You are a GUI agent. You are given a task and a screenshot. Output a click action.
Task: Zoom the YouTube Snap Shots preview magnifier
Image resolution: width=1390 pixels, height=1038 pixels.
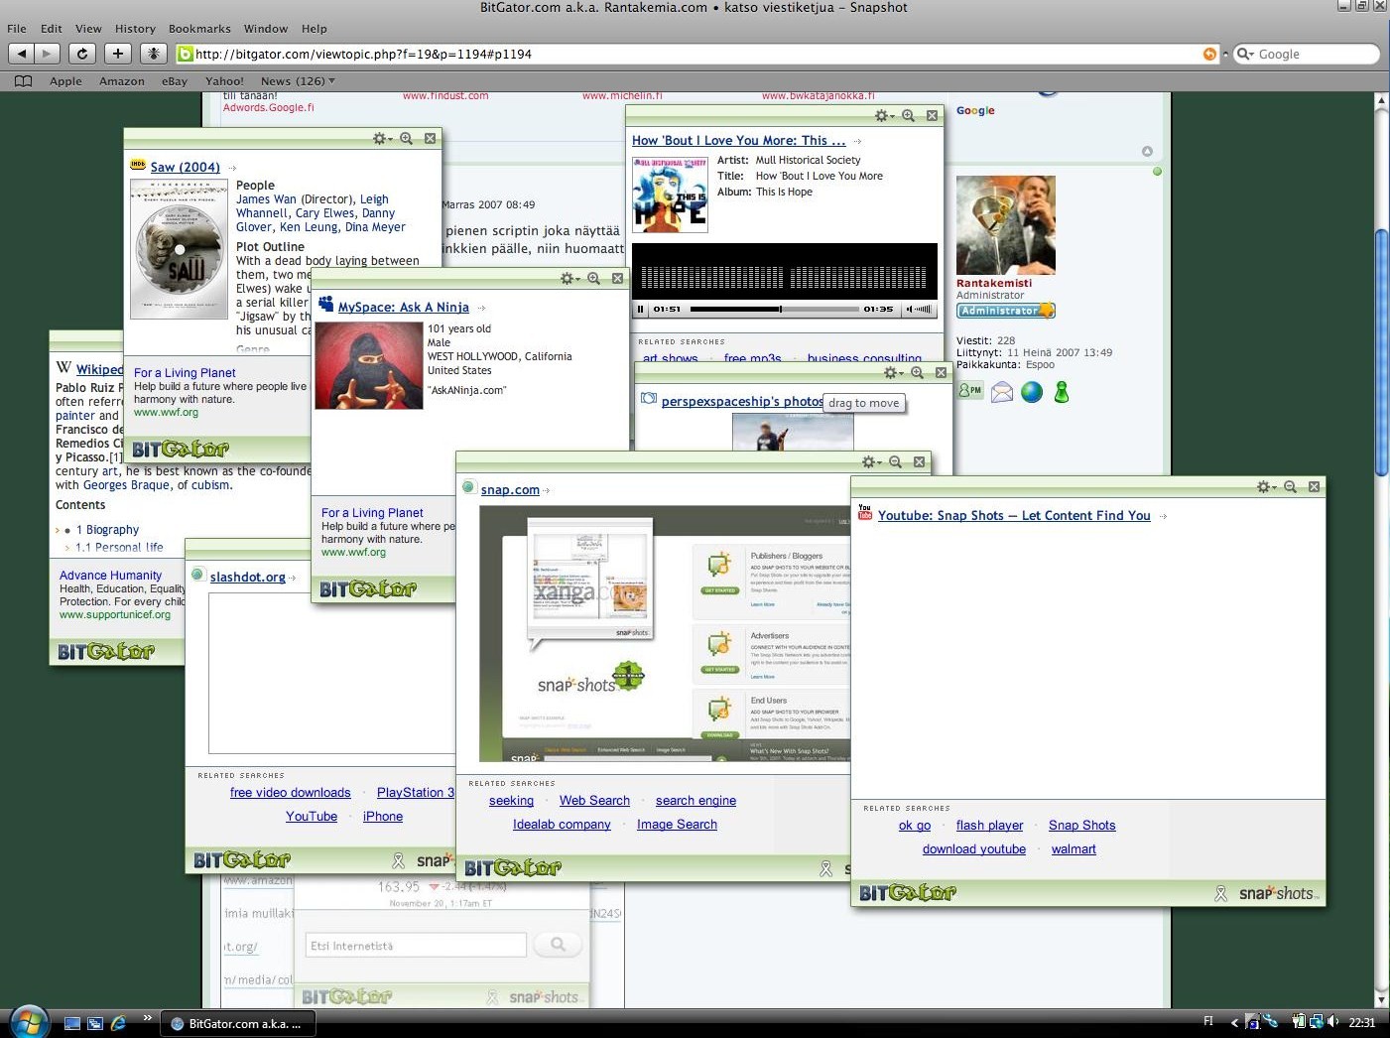tap(1290, 486)
